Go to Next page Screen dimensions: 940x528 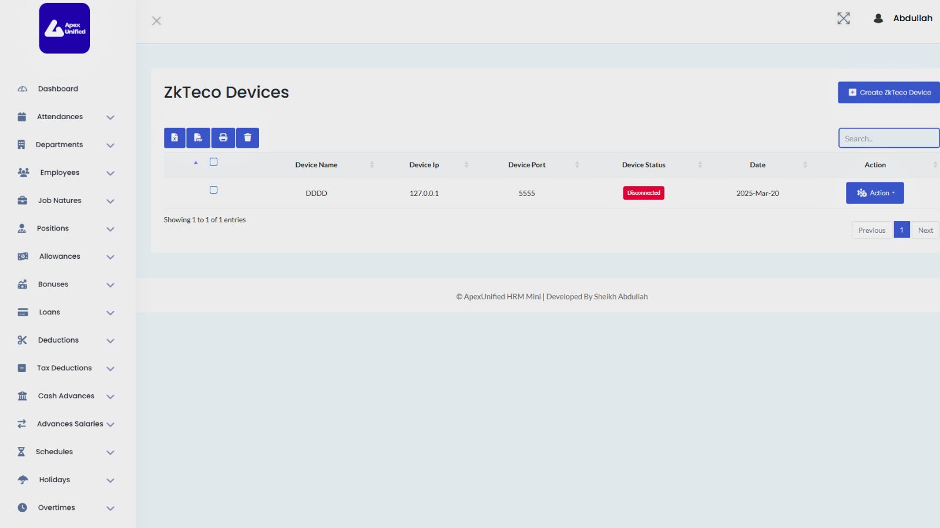click(925, 231)
